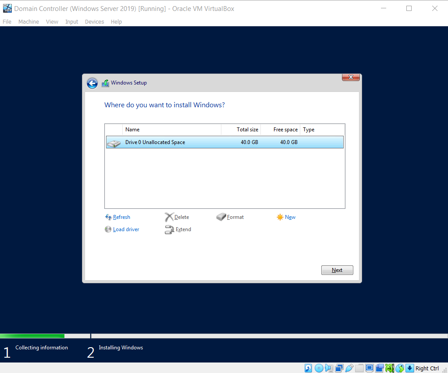Click the audio status icon
Image resolution: width=448 pixels, height=373 pixels.
tap(328, 368)
